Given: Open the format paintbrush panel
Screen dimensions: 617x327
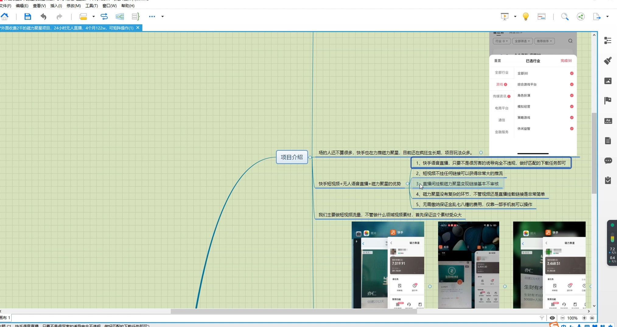Looking at the screenshot, I should coord(608,61).
